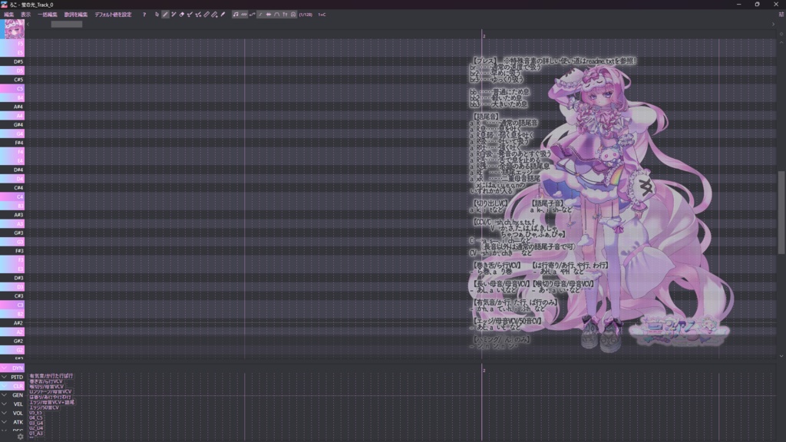The width and height of the screenshot is (786, 442).
Task: Click the C4 piano key
Action: (12, 197)
